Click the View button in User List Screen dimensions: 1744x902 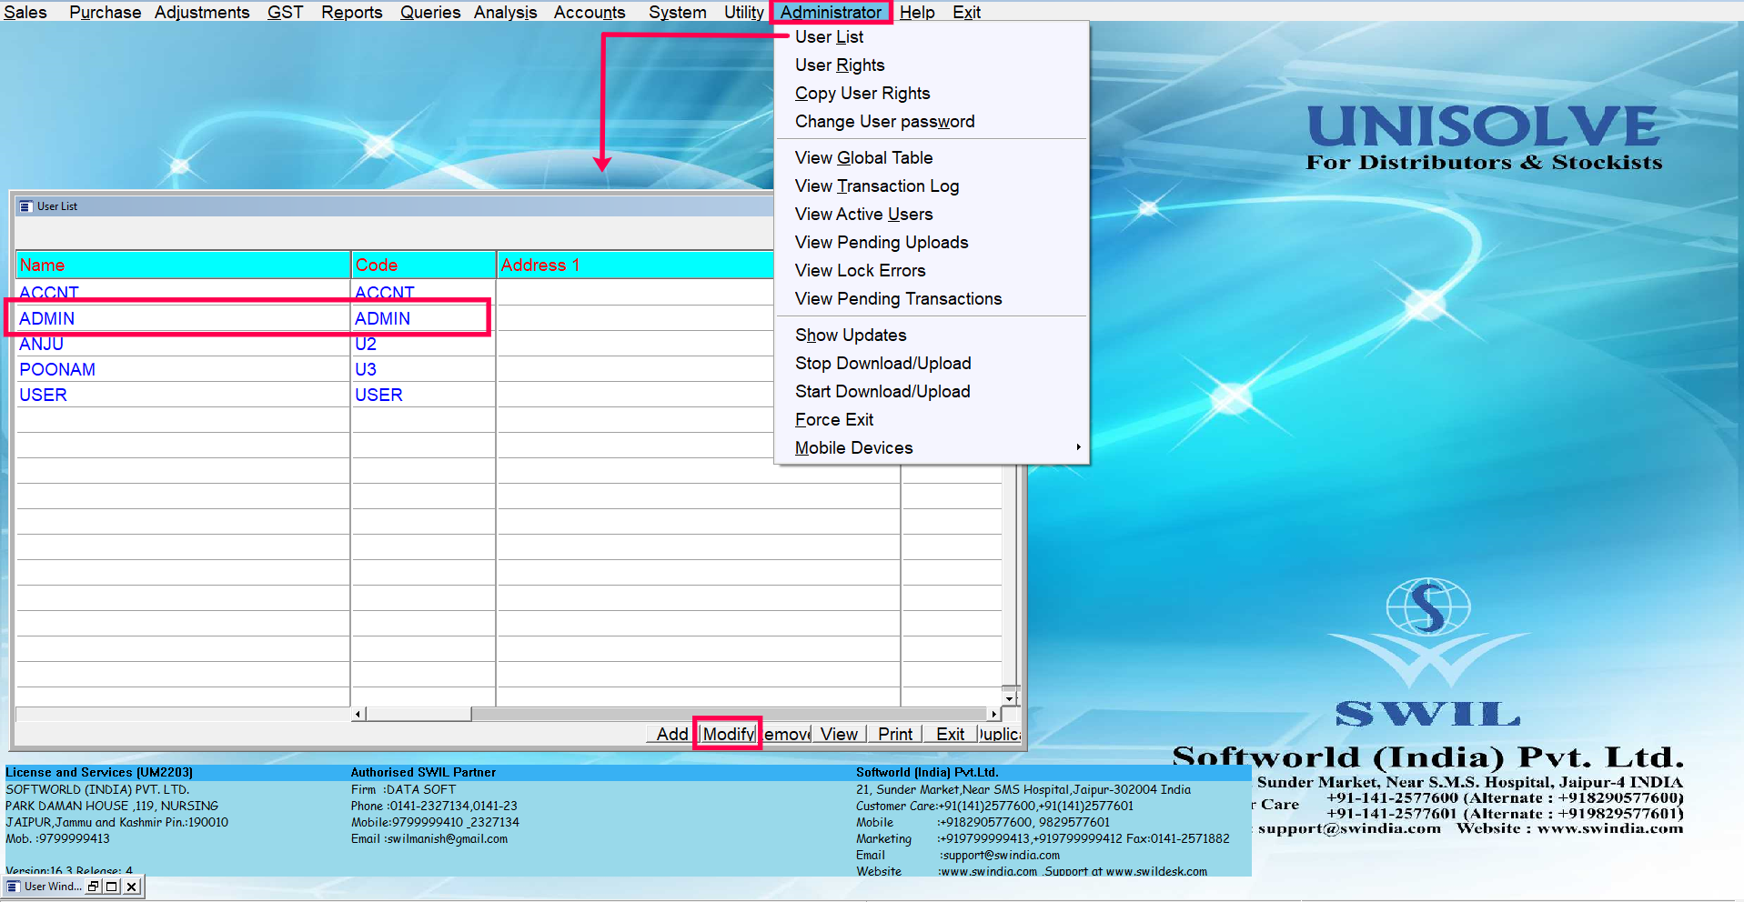tap(839, 734)
